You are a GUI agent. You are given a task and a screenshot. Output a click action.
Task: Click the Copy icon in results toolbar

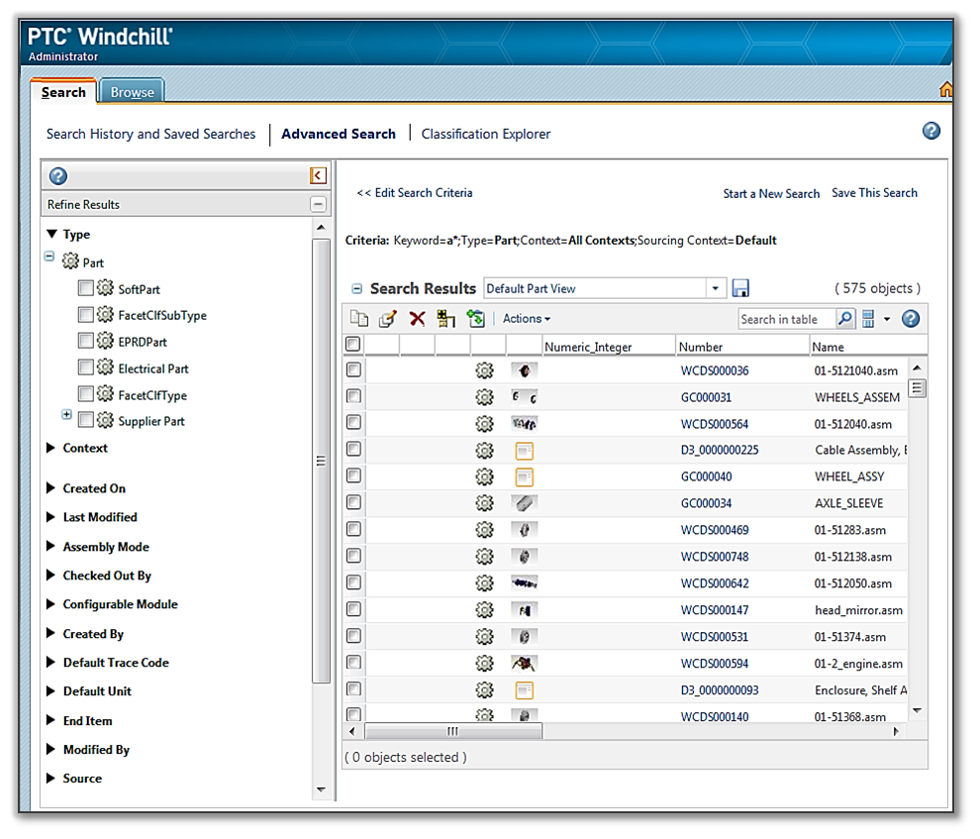pos(358,319)
